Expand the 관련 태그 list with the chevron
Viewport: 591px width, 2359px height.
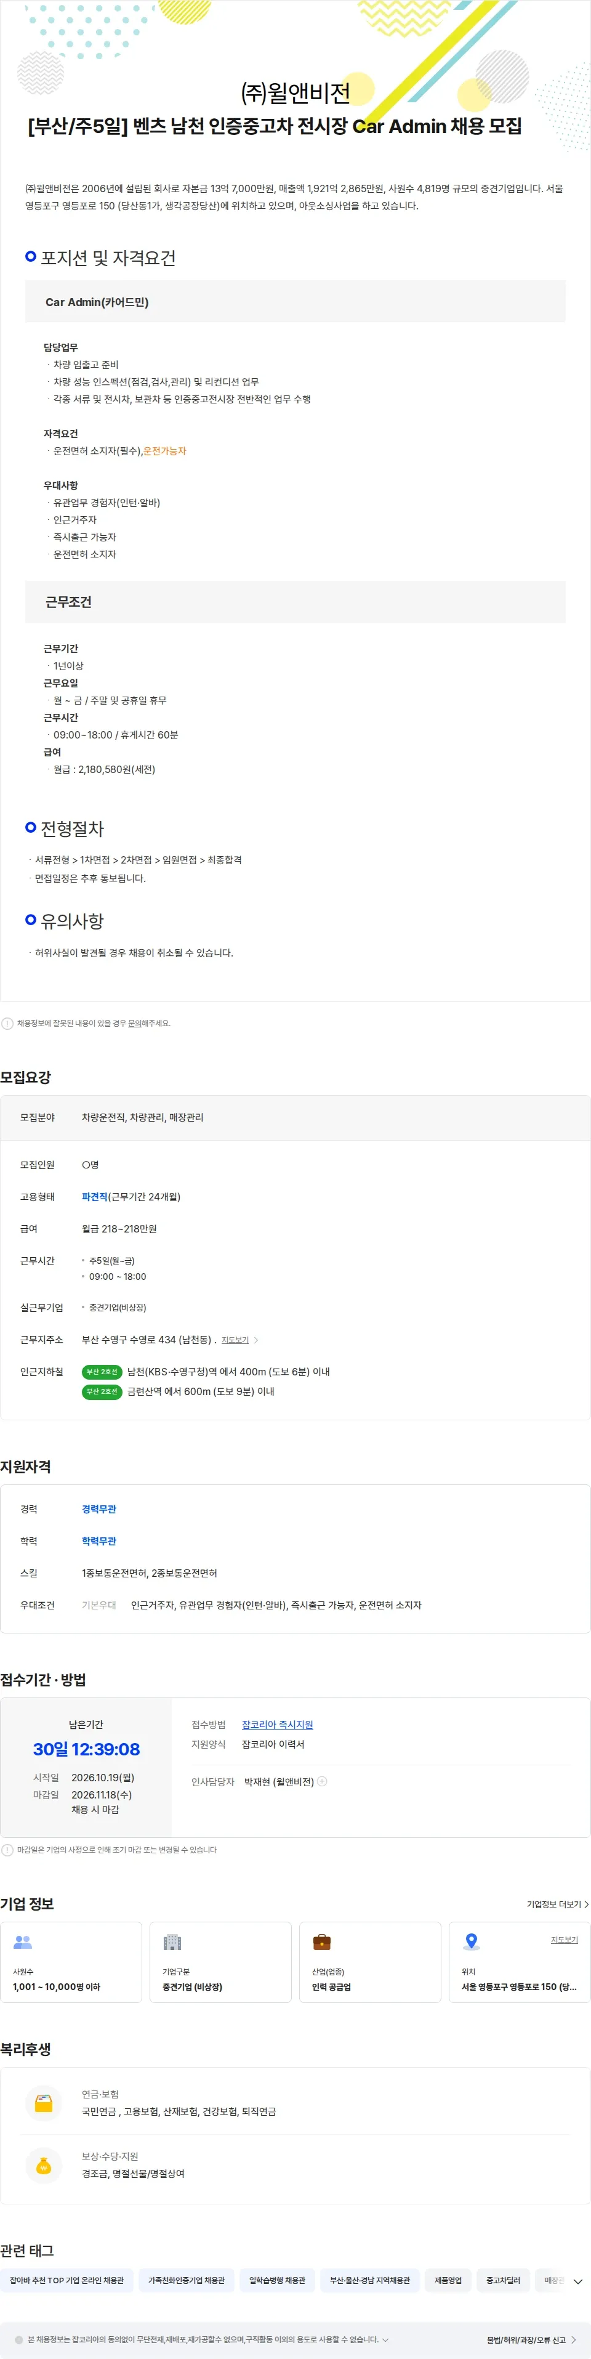577,2281
